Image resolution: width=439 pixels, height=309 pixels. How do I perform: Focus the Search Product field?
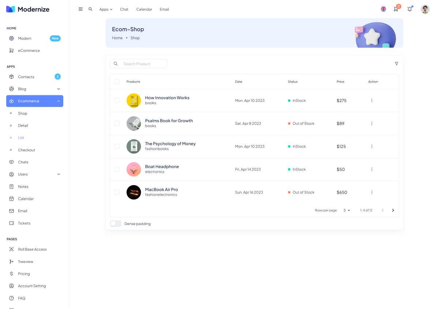[x=143, y=64]
